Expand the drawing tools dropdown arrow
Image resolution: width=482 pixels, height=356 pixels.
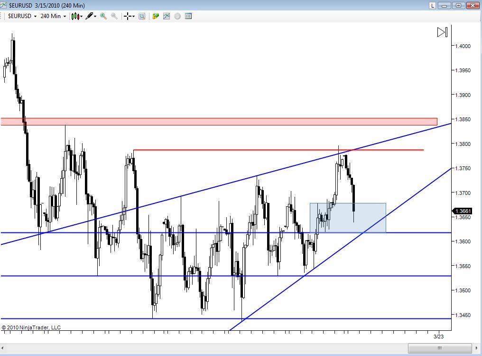click(95, 16)
